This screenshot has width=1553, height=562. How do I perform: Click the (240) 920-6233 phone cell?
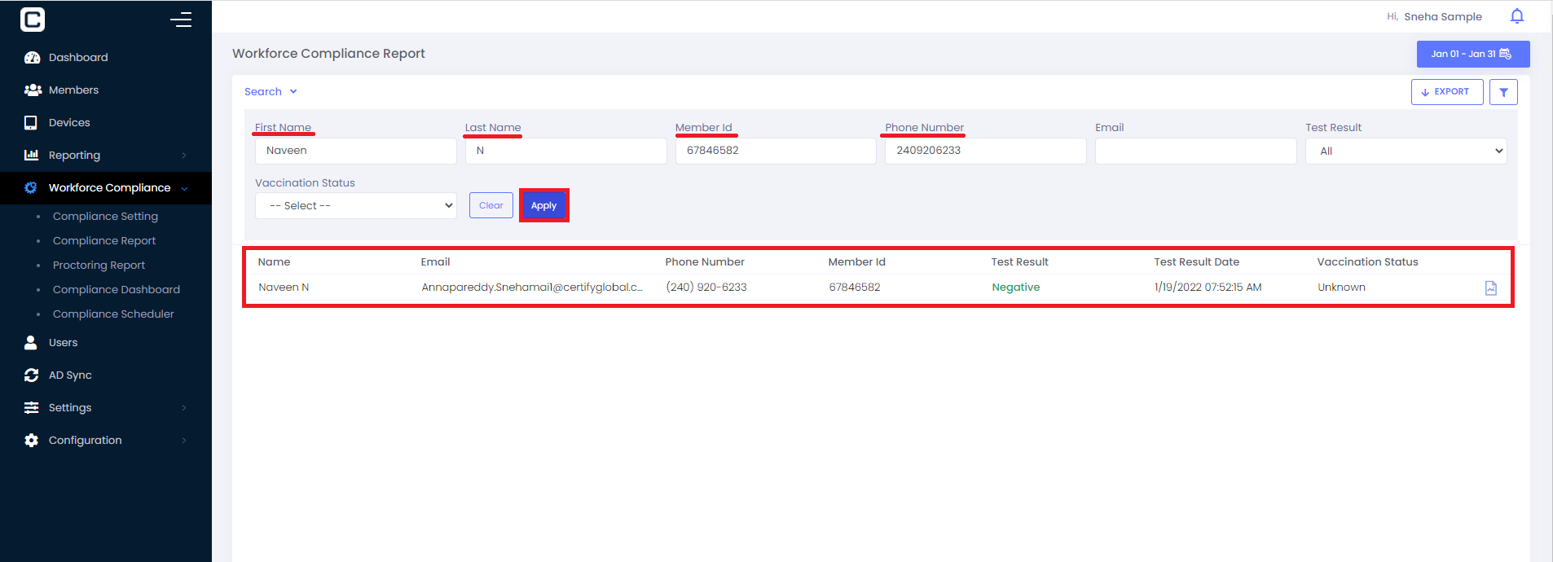tap(706, 288)
